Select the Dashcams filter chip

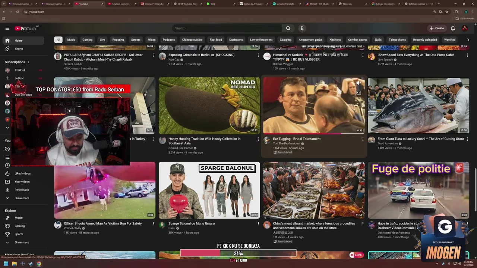point(236,40)
